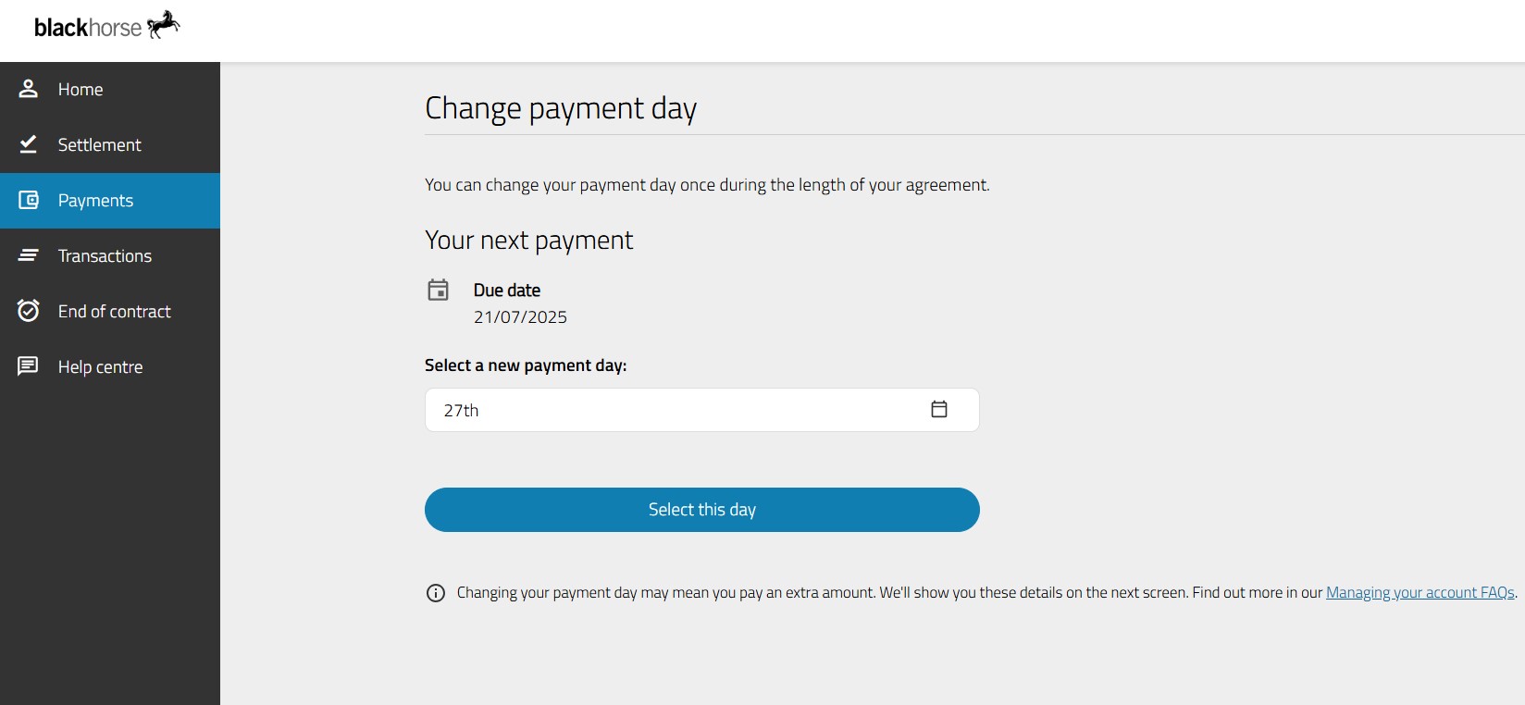Navigate to End of contract
Screen dimensions: 1525x705
110,312
